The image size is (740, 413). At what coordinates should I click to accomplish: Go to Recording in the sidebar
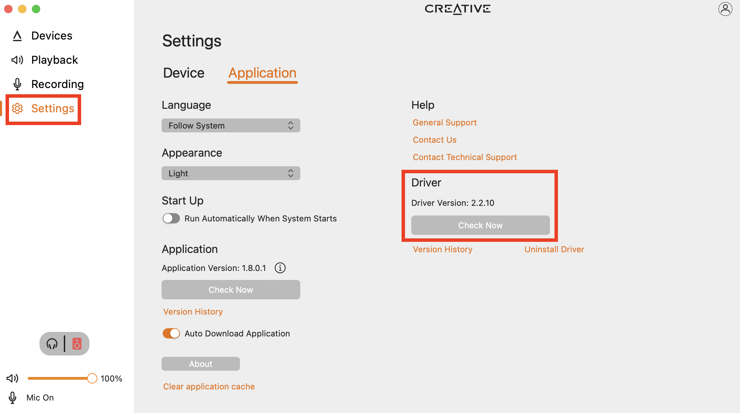[57, 84]
